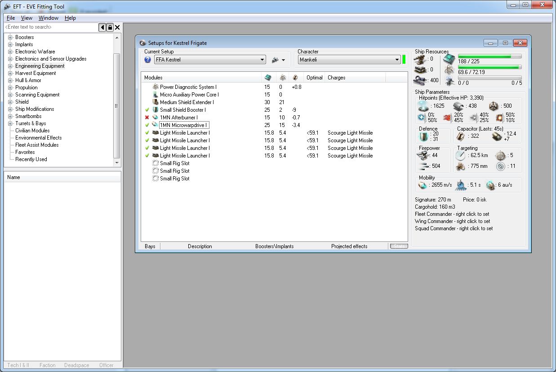Click the max velocity icon showing 2655 m/s
556x372 pixels.
(423, 185)
